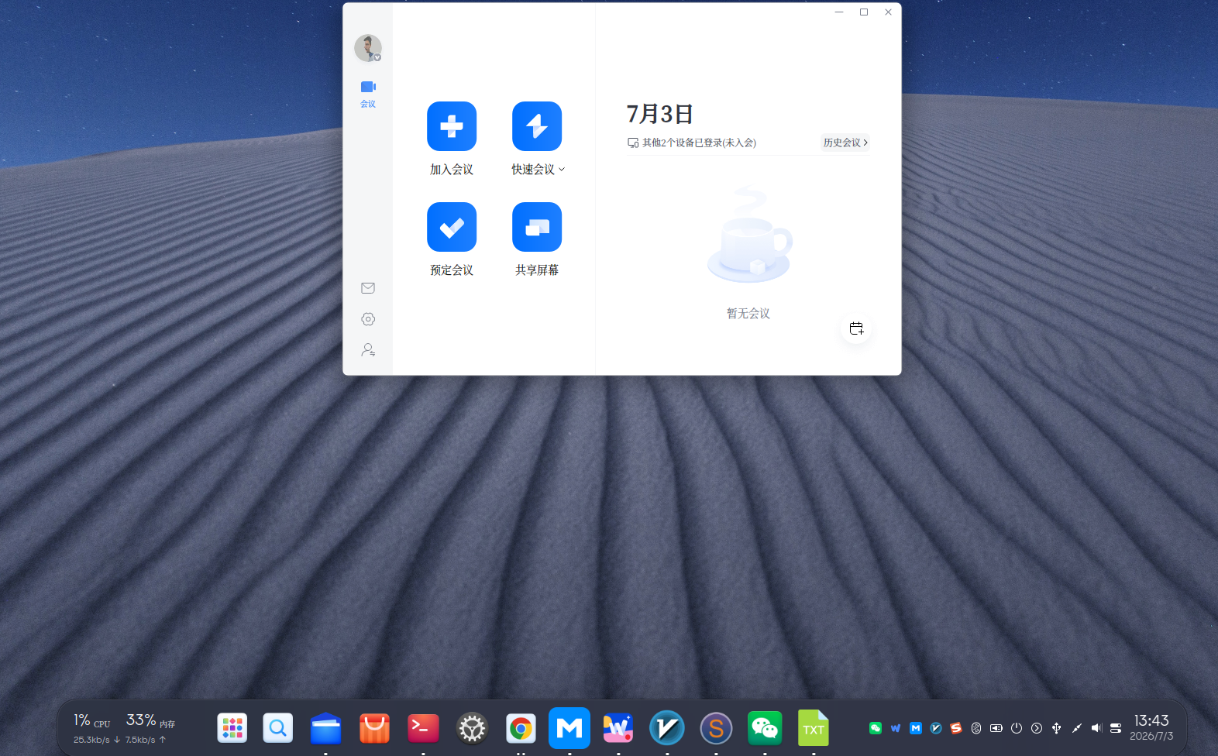The width and height of the screenshot is (1218, 756).
Task: Launch 共享屏幕 screen share icon
Action: click(x=537, y=227)
